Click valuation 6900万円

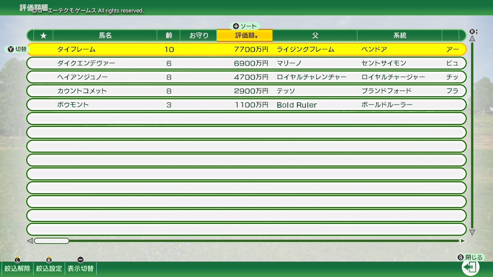pyautogui.click(x=251, y=63)
